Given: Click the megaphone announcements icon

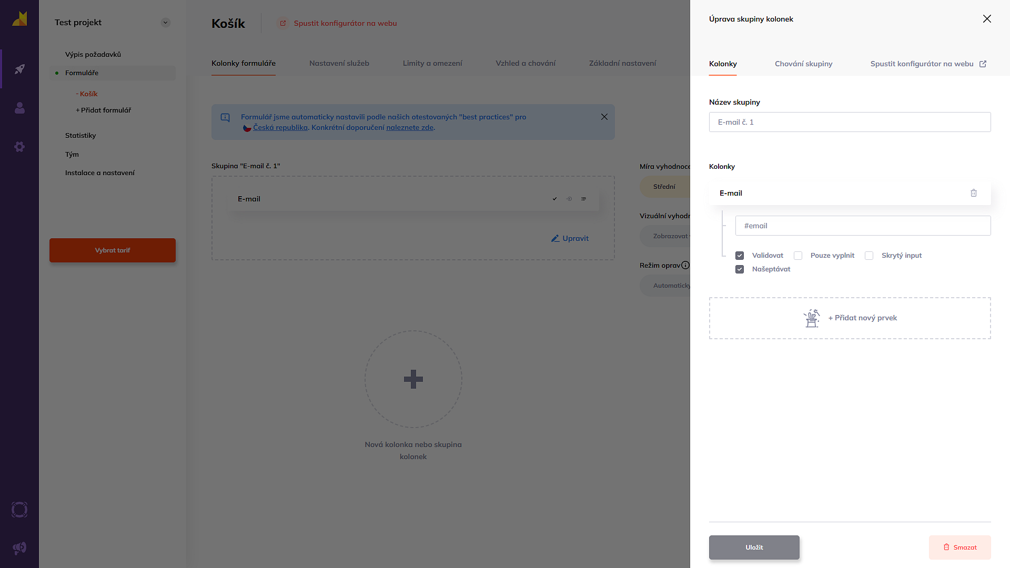Looking at the screenshot, I should tap(19, 549).
